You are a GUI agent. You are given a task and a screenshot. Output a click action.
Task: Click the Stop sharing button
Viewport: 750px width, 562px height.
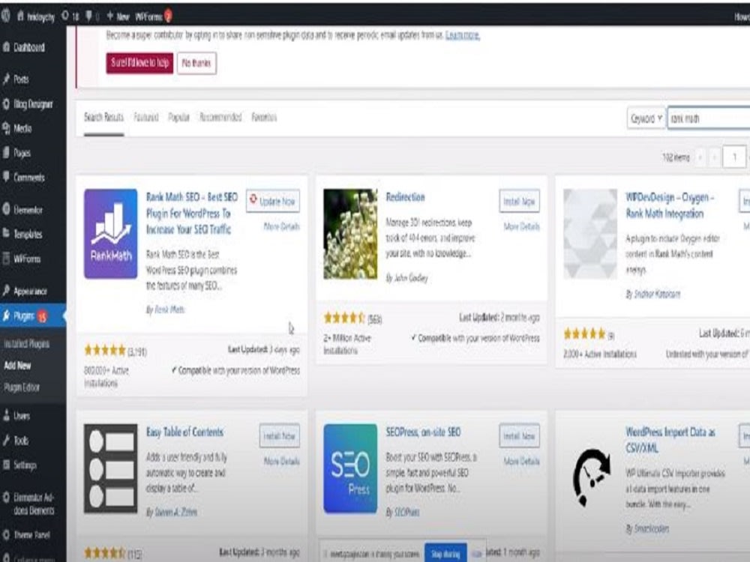445,554
